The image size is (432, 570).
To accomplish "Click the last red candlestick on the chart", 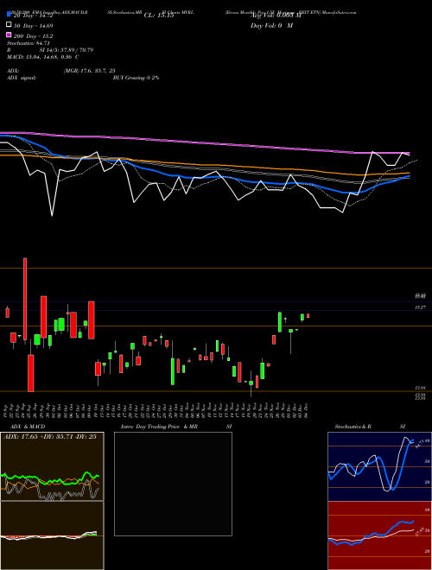I will pyautogui.click(x=308, y=316).
